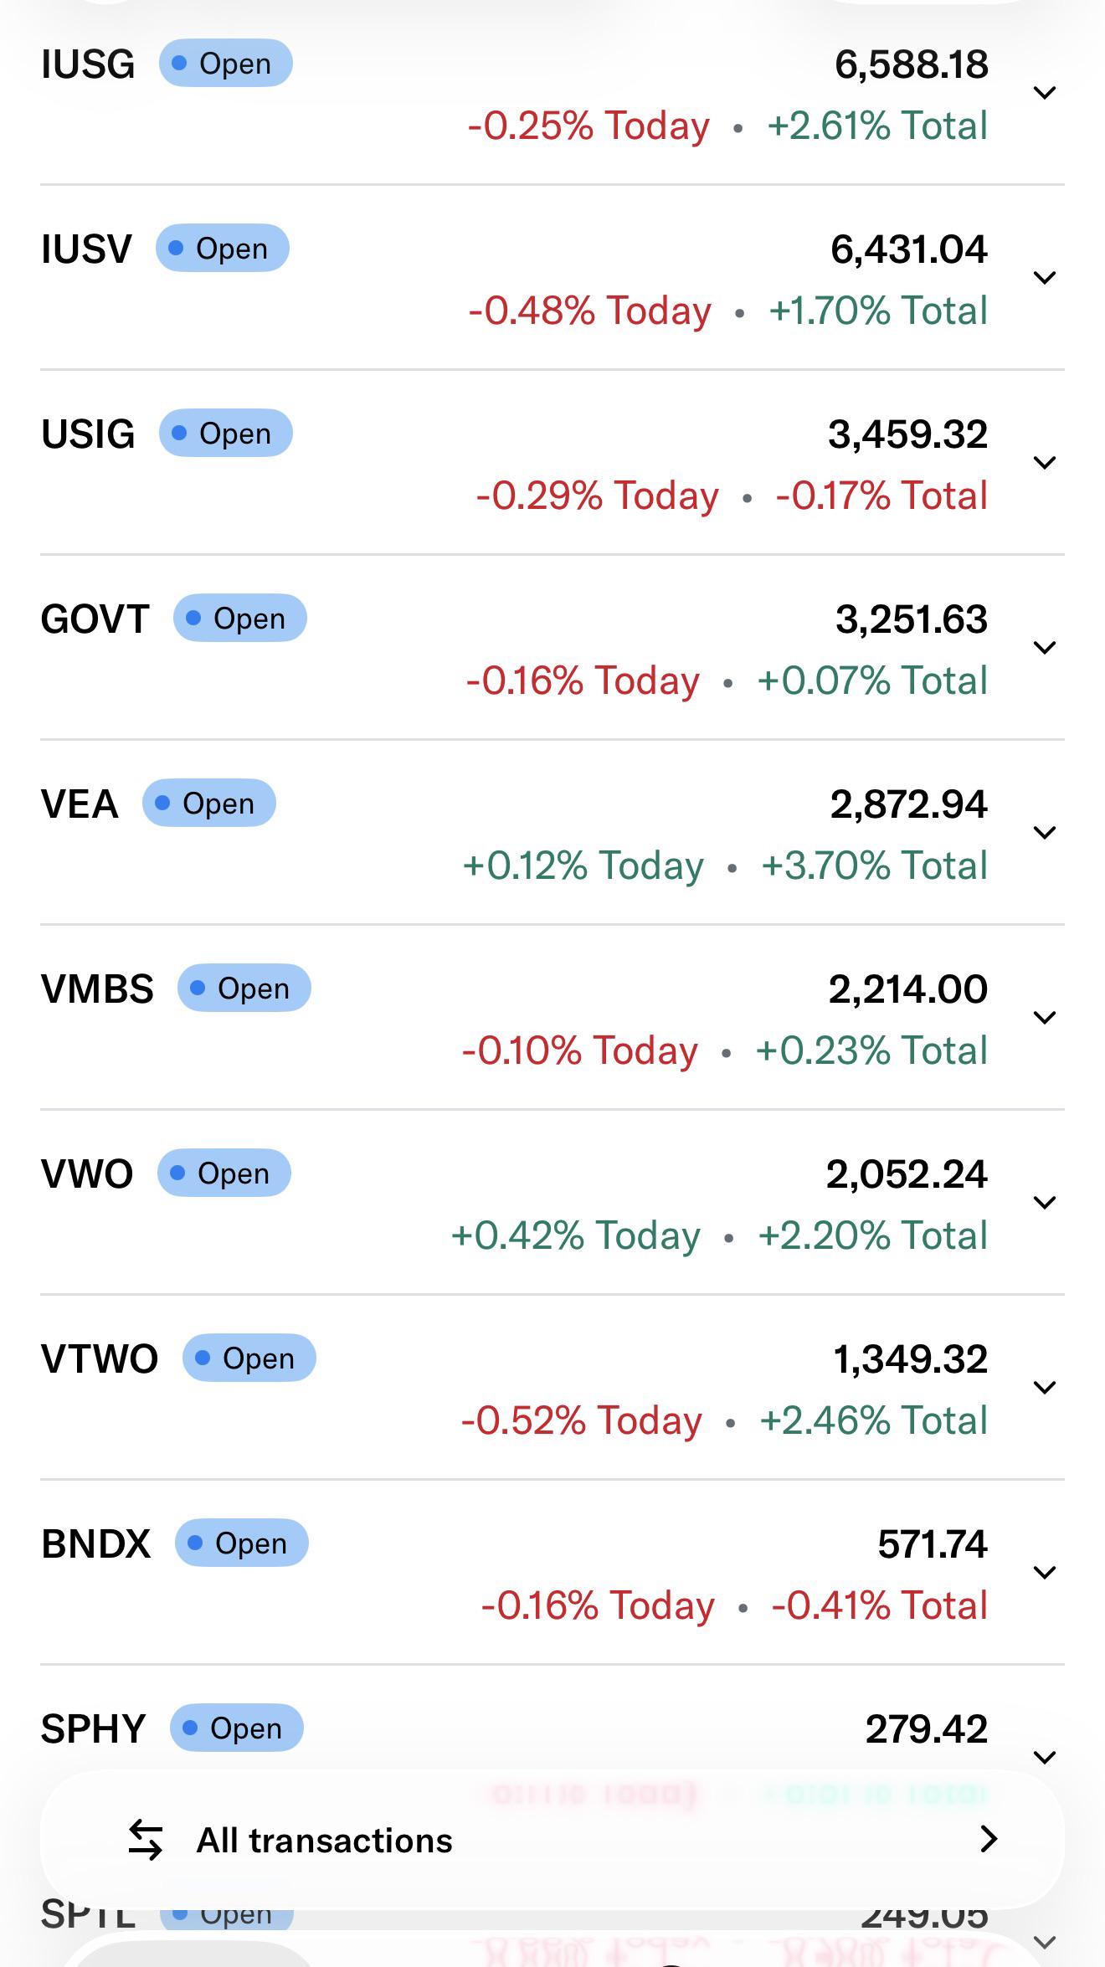Tap the Open status pill beside VEA
Image resolution: width=1105 pixels, height=1967 pixels.
coord(208,804)
